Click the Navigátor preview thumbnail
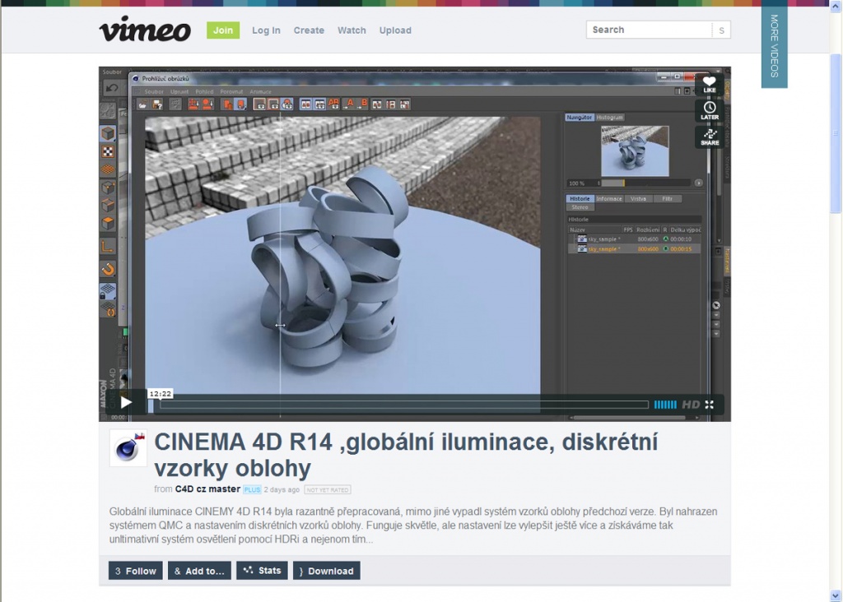The image size is (843, 602). (635, 150)
